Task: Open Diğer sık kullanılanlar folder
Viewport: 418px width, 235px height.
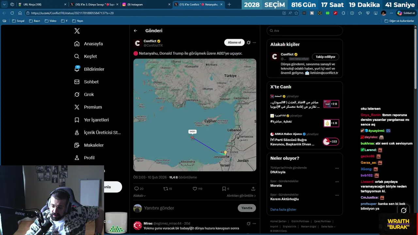Action: point(399,21)
